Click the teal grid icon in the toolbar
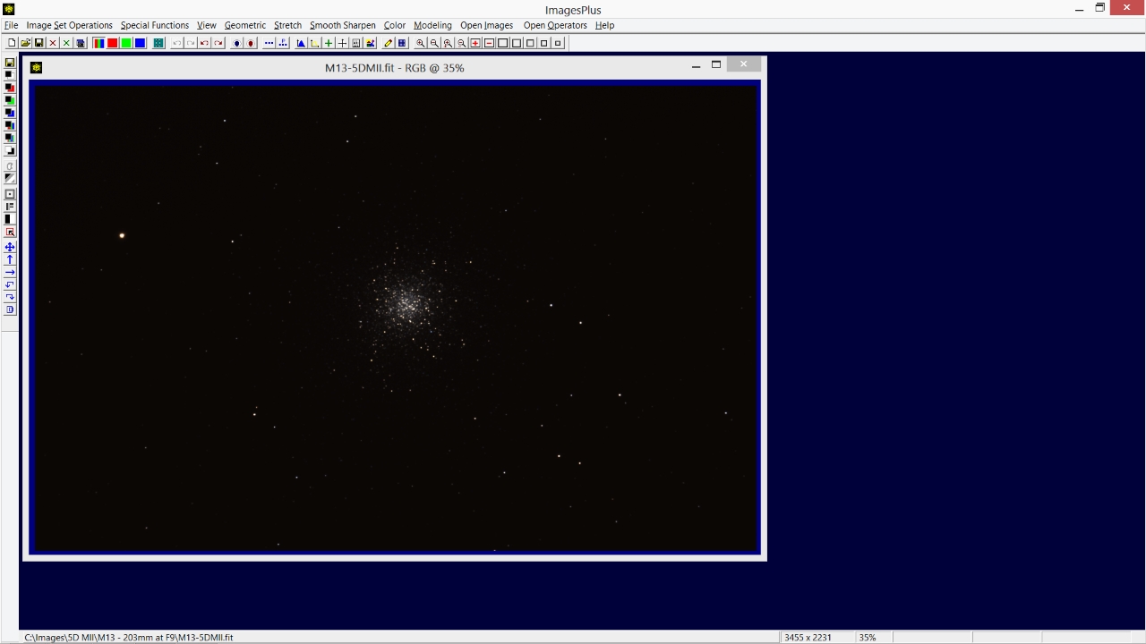 coord(158,43)
